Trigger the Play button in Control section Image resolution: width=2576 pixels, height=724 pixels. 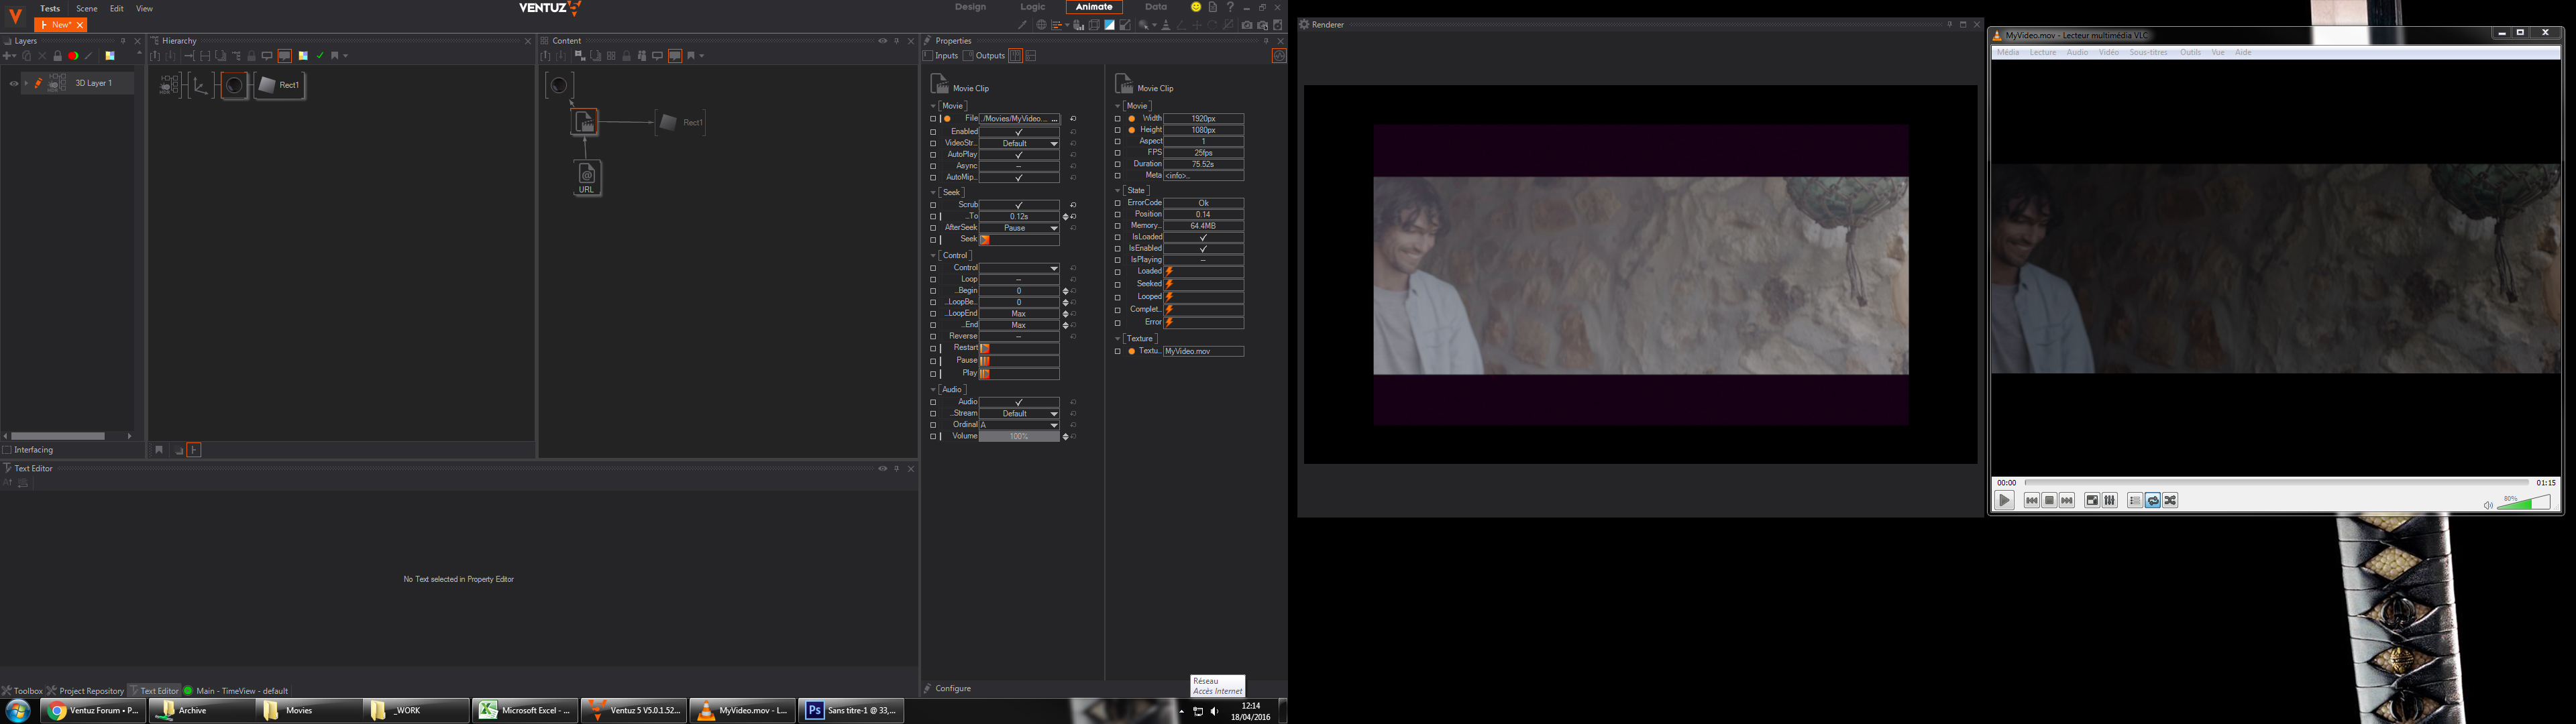click(x=985, y=373)
